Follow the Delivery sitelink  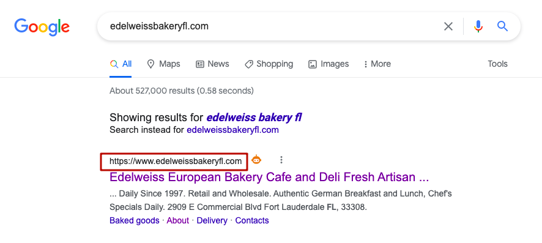click(x=212, y=220)
